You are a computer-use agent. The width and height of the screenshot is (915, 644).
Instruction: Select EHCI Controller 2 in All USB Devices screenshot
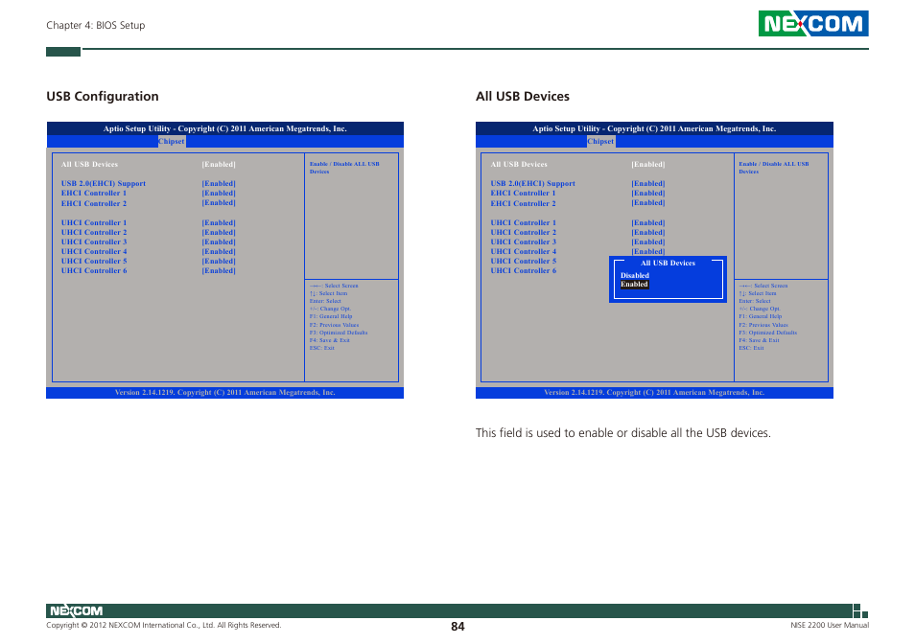coord(524,203)
